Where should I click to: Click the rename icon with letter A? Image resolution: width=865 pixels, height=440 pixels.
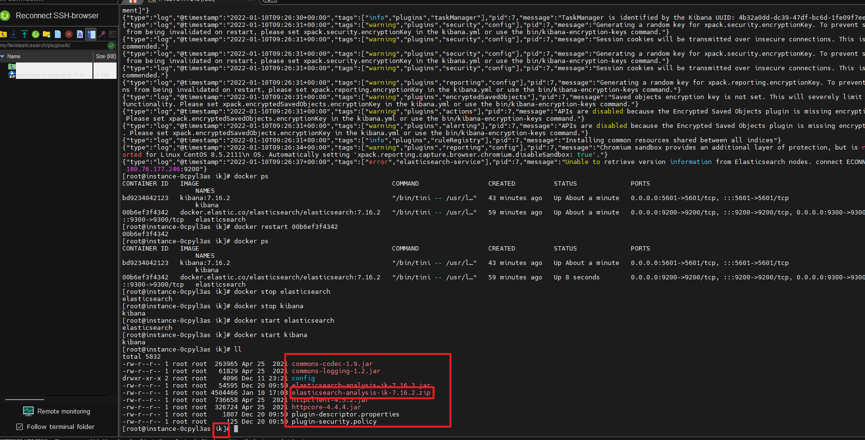[x=80, y=34]
